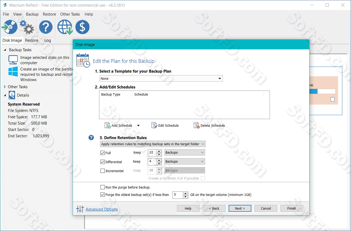Click the disk usage bar in background panel

coord(322,91)
